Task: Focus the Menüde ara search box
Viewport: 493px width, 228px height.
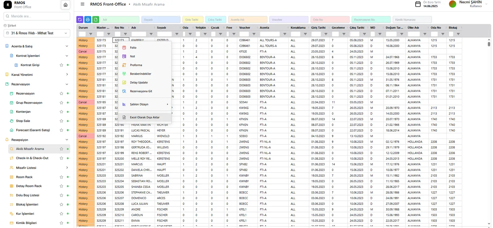Action: [x=37, y=16]
